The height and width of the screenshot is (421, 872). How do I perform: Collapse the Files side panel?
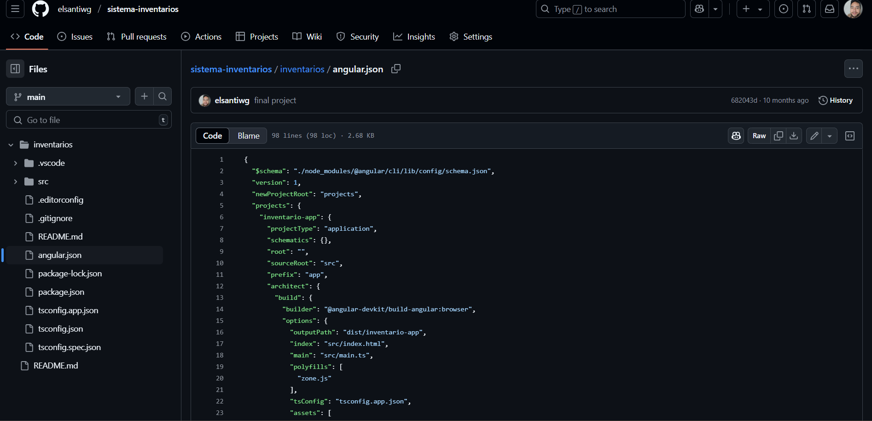click(x=15, y=69)
